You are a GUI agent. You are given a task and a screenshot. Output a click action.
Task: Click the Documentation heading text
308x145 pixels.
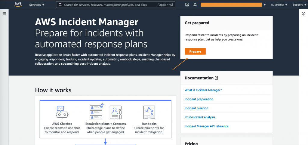click(199, 78)
